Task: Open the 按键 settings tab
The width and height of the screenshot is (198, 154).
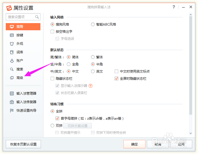Action: pyautogui.click(x=23, y=35)
